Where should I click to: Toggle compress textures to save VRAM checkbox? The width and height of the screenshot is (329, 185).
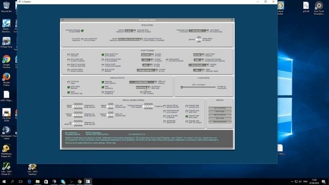[82, 31]
